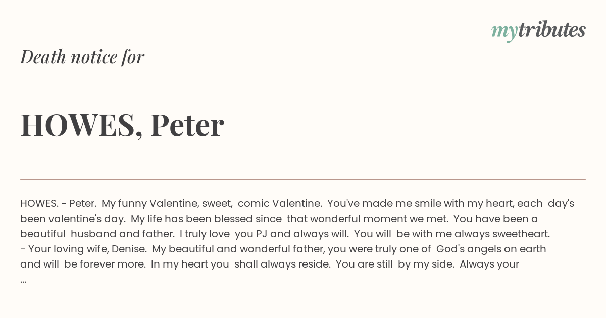The width and height of the screenshot is (606, 318).
Task: Expand the truncated text via the ellipsis
Action: [x=23, y=280]
